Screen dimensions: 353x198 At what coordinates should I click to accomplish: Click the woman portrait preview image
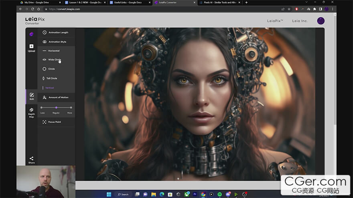200,104
